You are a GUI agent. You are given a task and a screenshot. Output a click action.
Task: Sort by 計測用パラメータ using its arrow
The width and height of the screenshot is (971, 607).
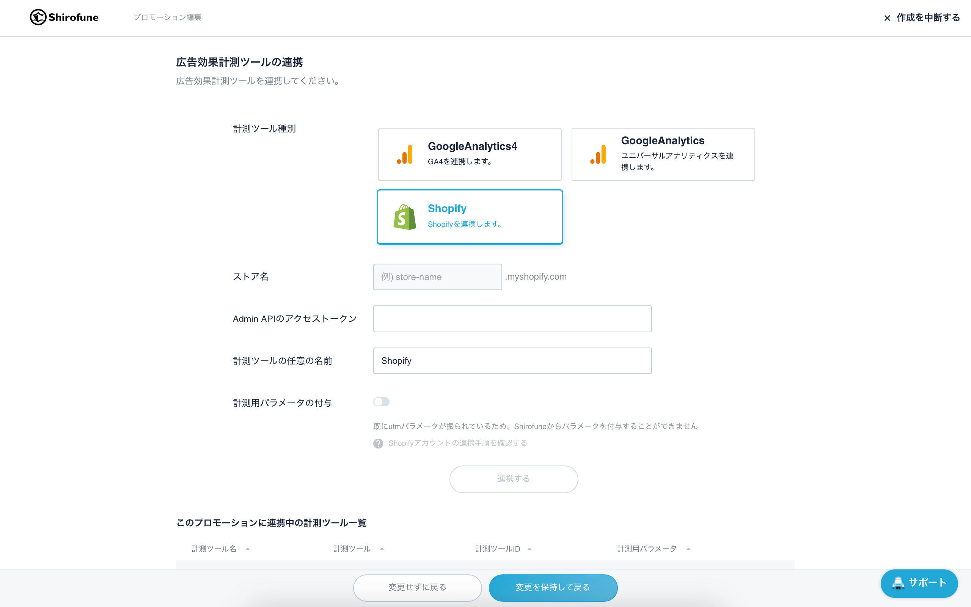[x=688, y=549]
